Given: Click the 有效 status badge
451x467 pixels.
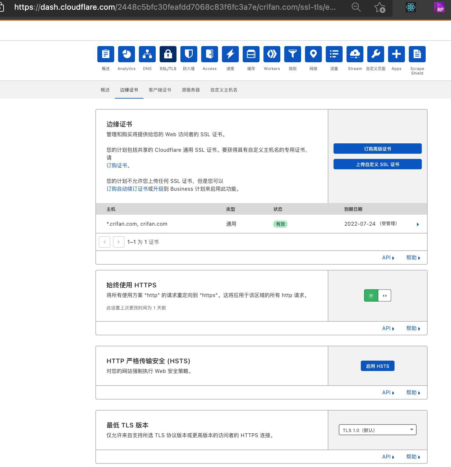Looking at the screenshot, I should (x=280, y=224).
